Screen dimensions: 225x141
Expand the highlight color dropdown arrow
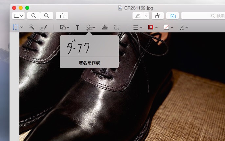coord(146,16)
